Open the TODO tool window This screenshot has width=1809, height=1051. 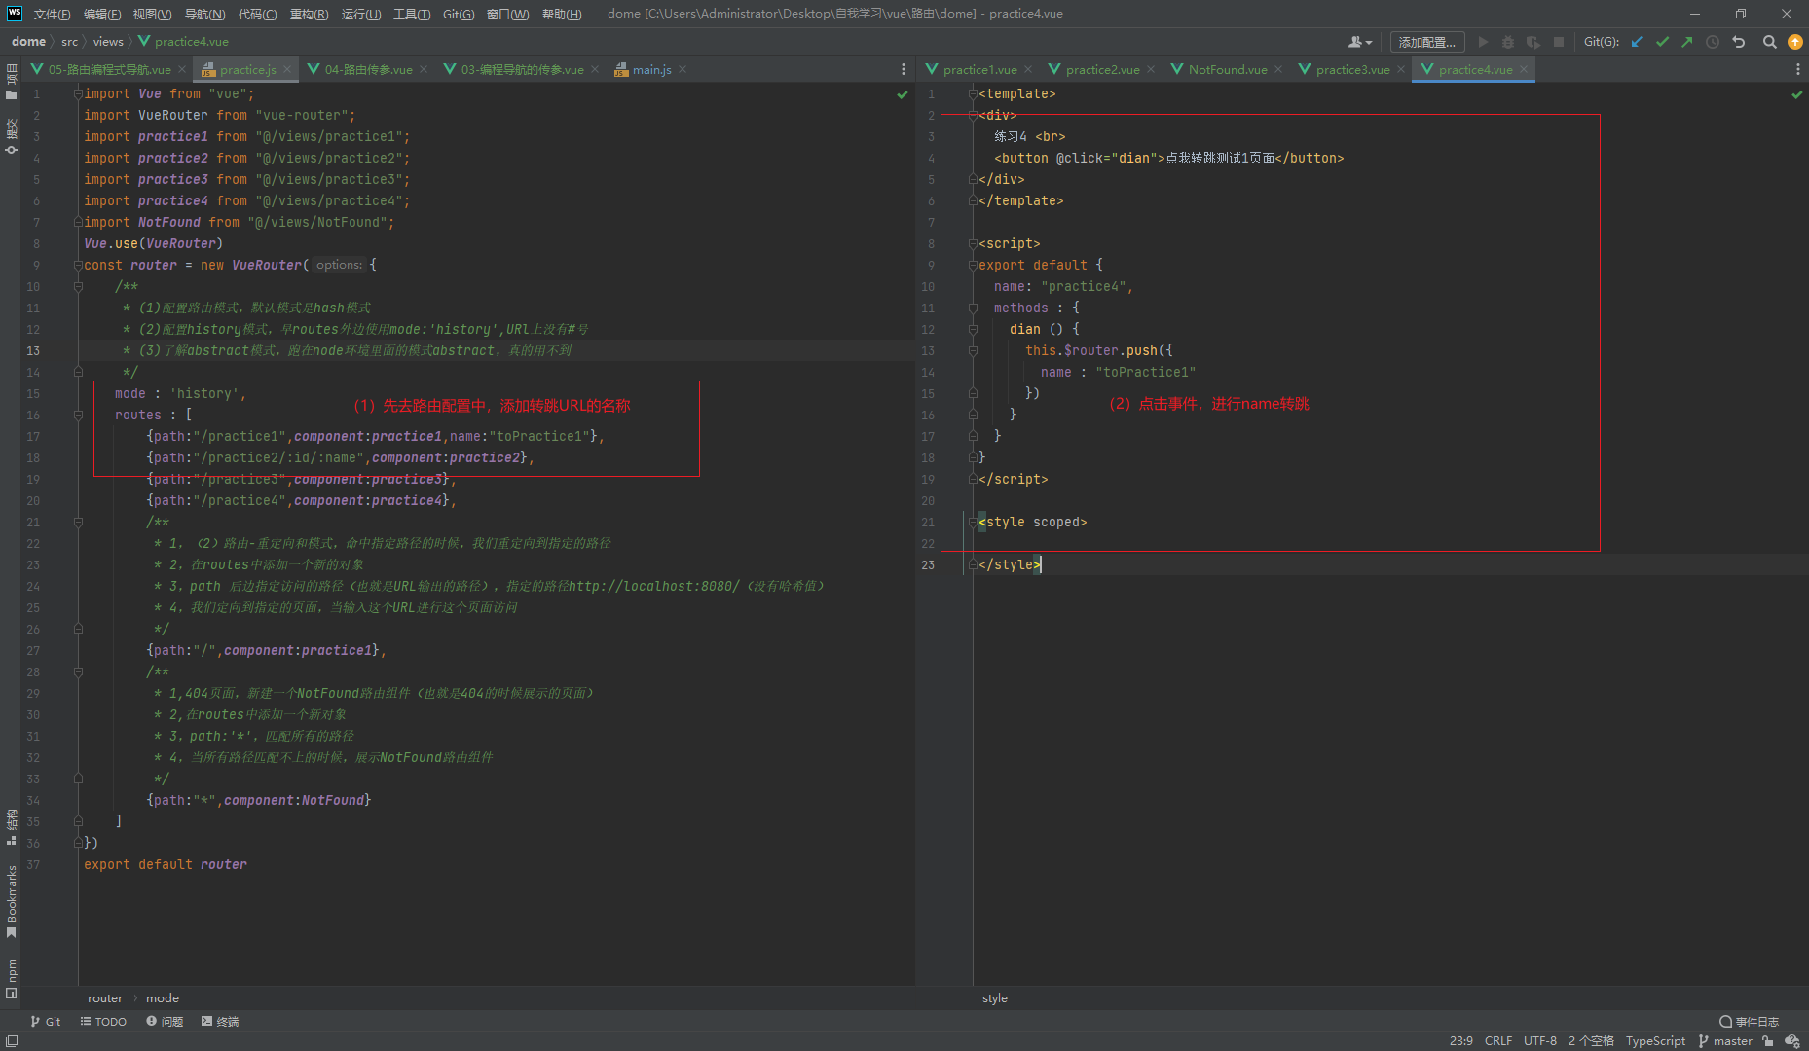(103, 1021)
